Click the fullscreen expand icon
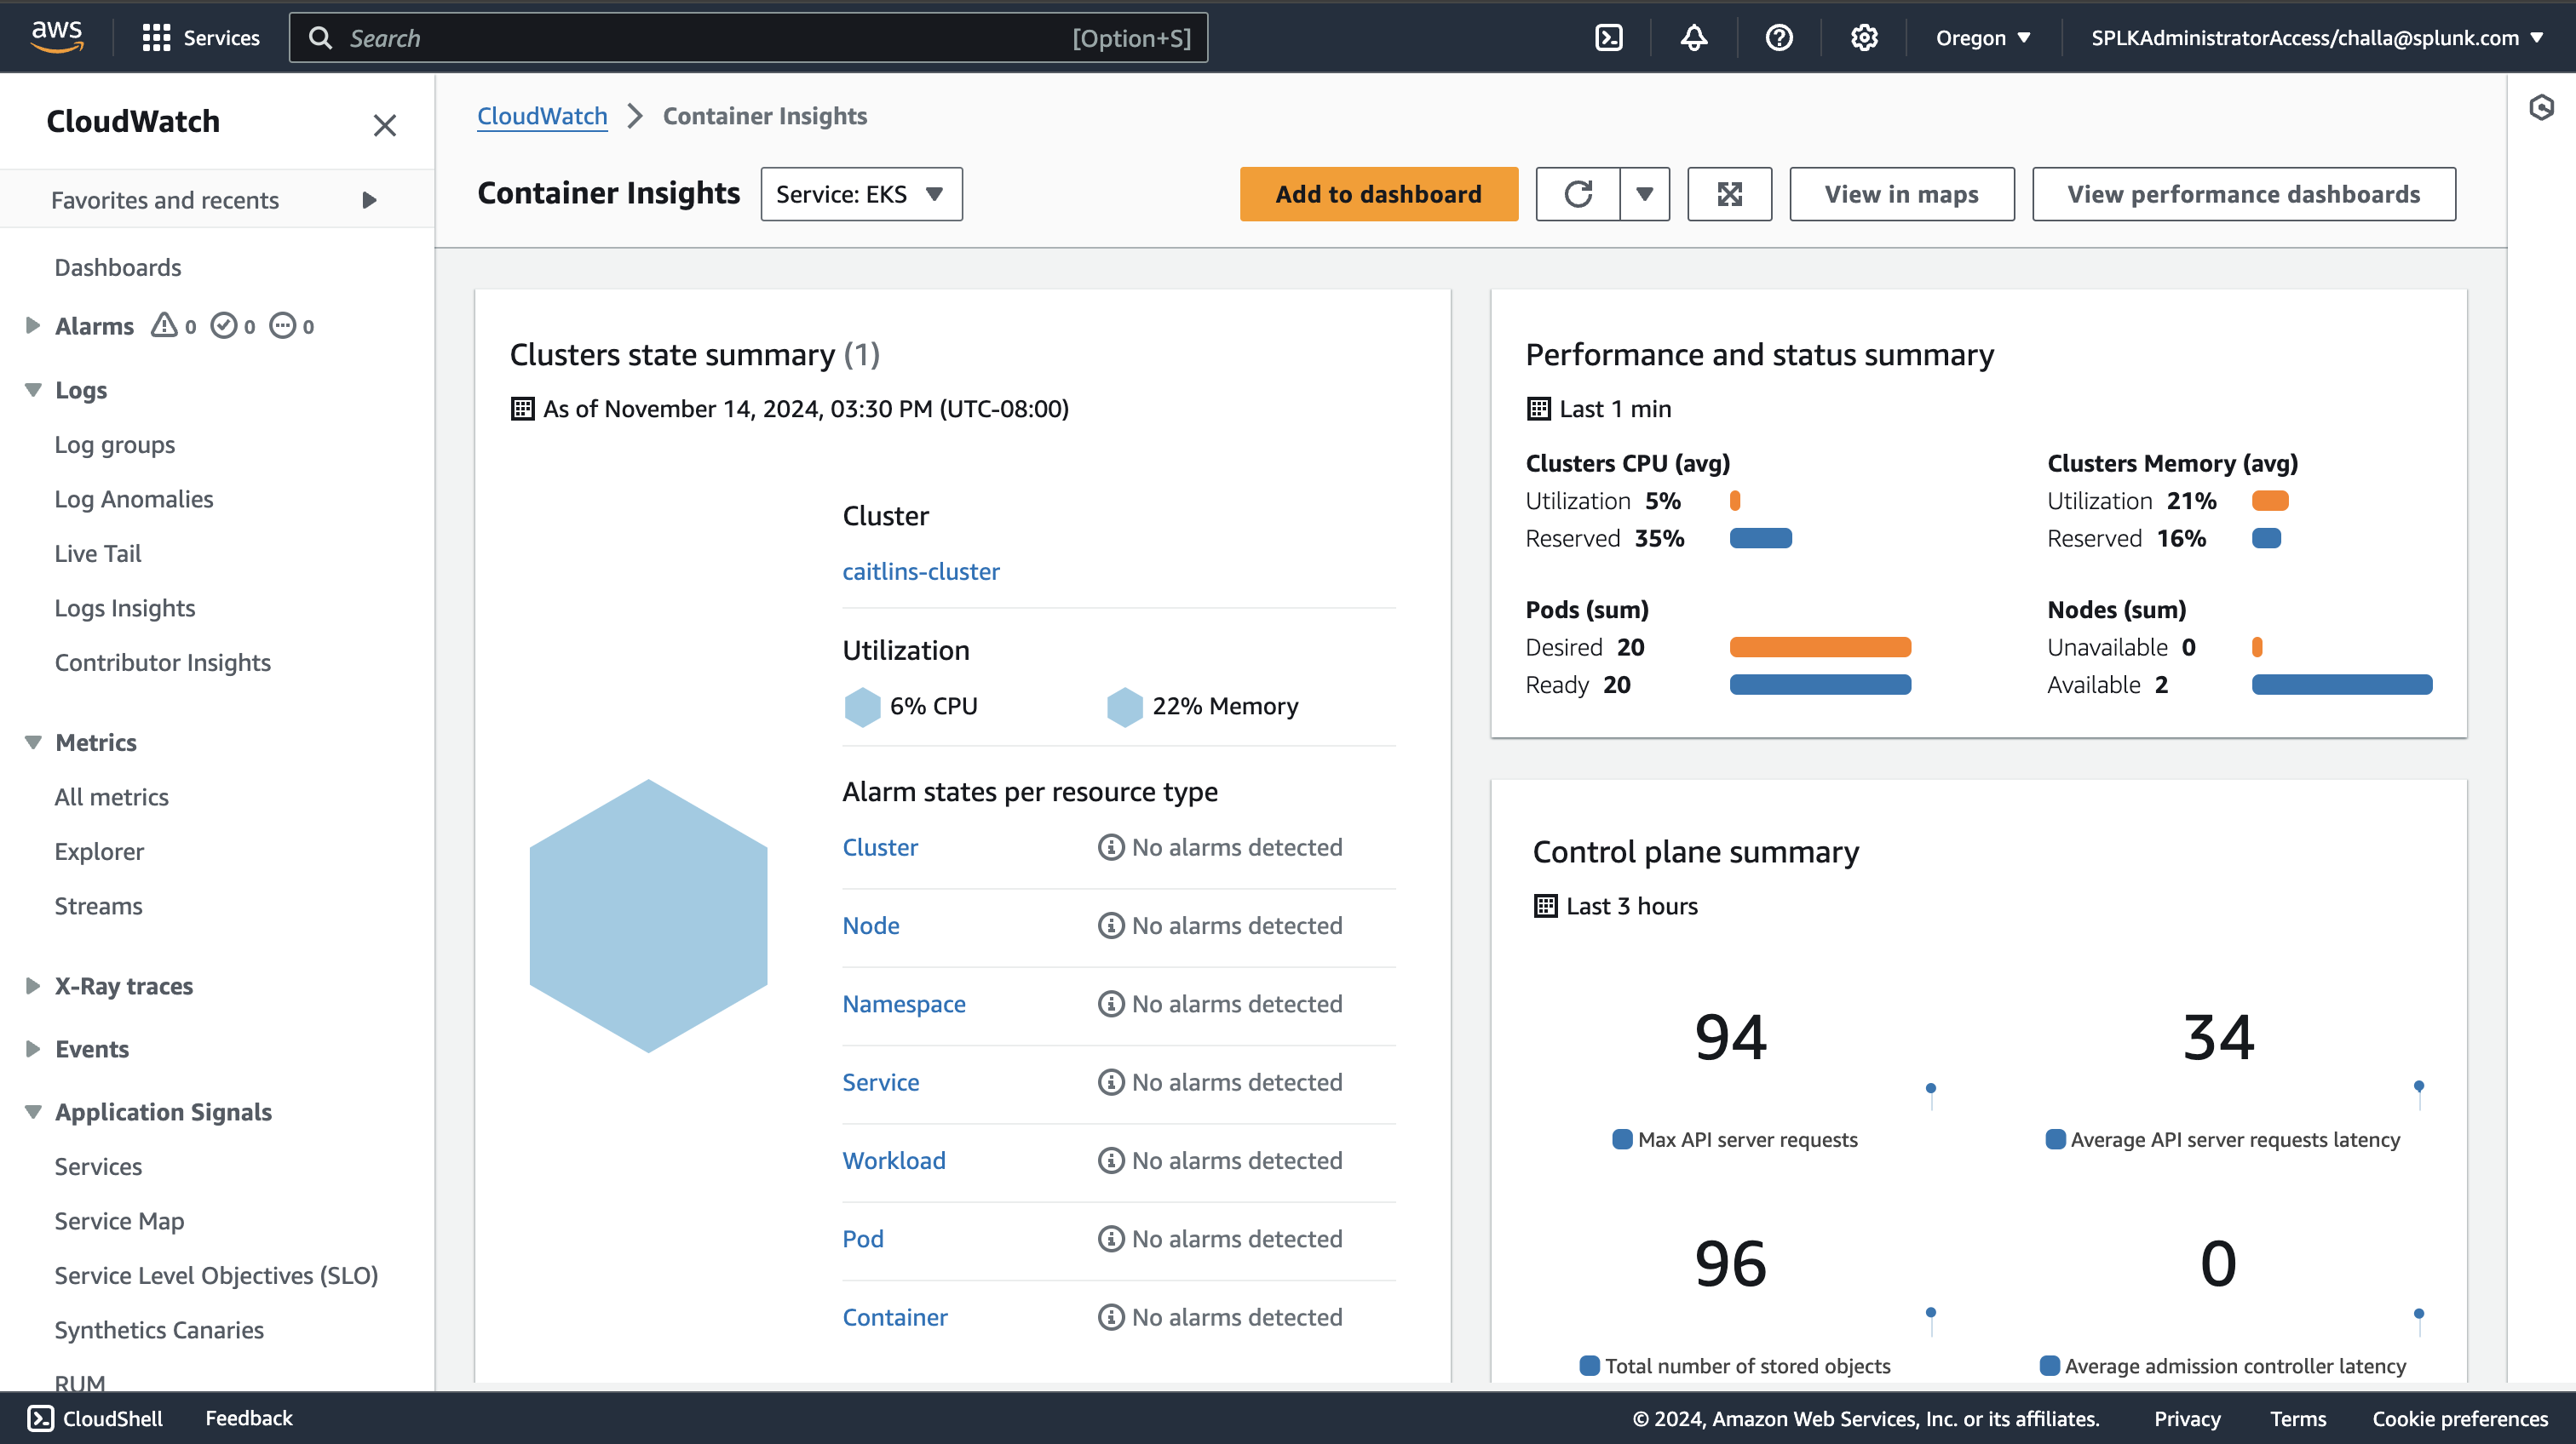Viewport: 2576px width, 1444px height. point(1729,194)
